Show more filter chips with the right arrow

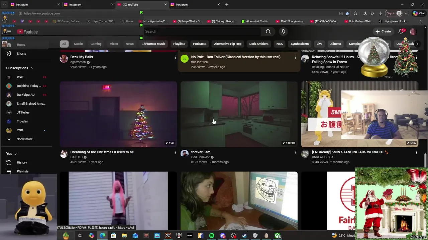[417, 44]
